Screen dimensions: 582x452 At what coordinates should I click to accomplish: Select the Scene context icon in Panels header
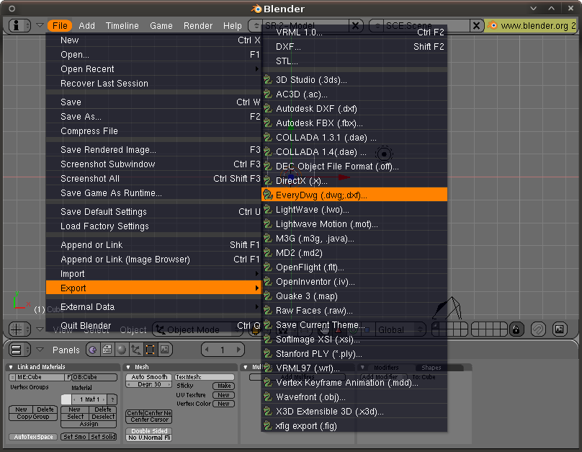point(164,350)
